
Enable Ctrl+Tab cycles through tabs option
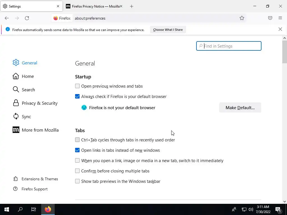pyautogui.click(x=77, y=140)
